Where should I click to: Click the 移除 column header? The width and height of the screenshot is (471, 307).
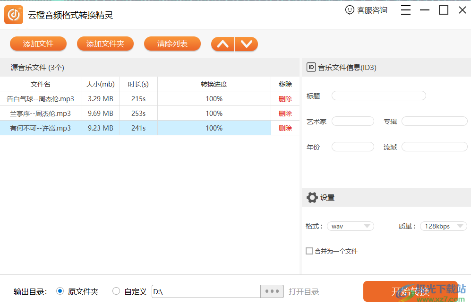click(x=285, y=84)
